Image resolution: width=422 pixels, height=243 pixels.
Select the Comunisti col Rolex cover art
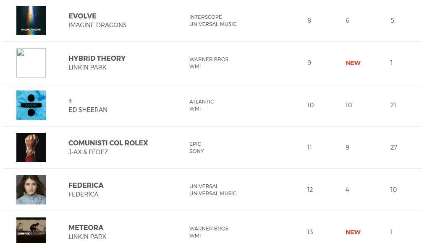tap(31, 147)
